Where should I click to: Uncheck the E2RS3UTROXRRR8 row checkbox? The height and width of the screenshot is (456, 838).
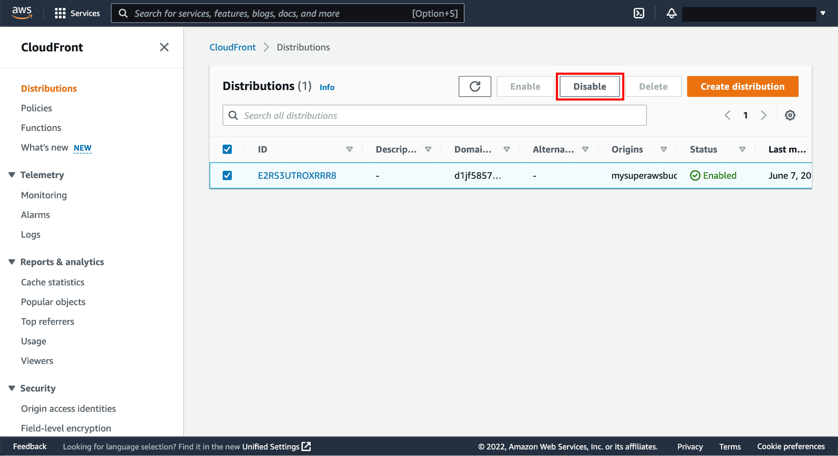point(227,175)
